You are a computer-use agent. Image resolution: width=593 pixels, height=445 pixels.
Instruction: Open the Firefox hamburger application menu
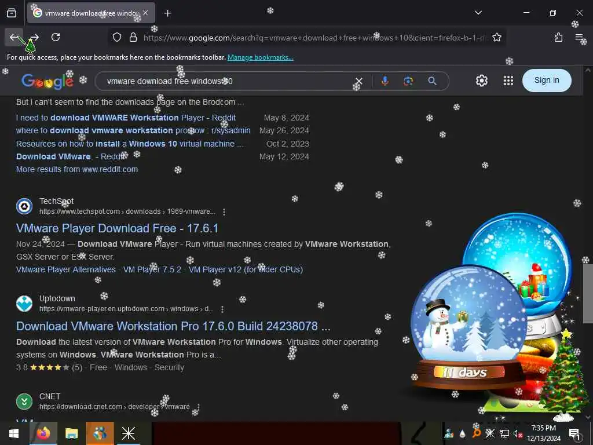[579, 37]
